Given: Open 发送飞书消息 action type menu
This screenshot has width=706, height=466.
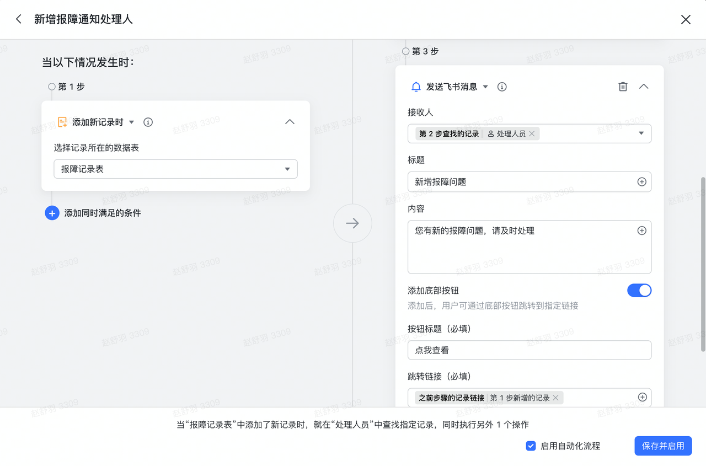Looking at the screenshot, I should click(x=485, y=87).
